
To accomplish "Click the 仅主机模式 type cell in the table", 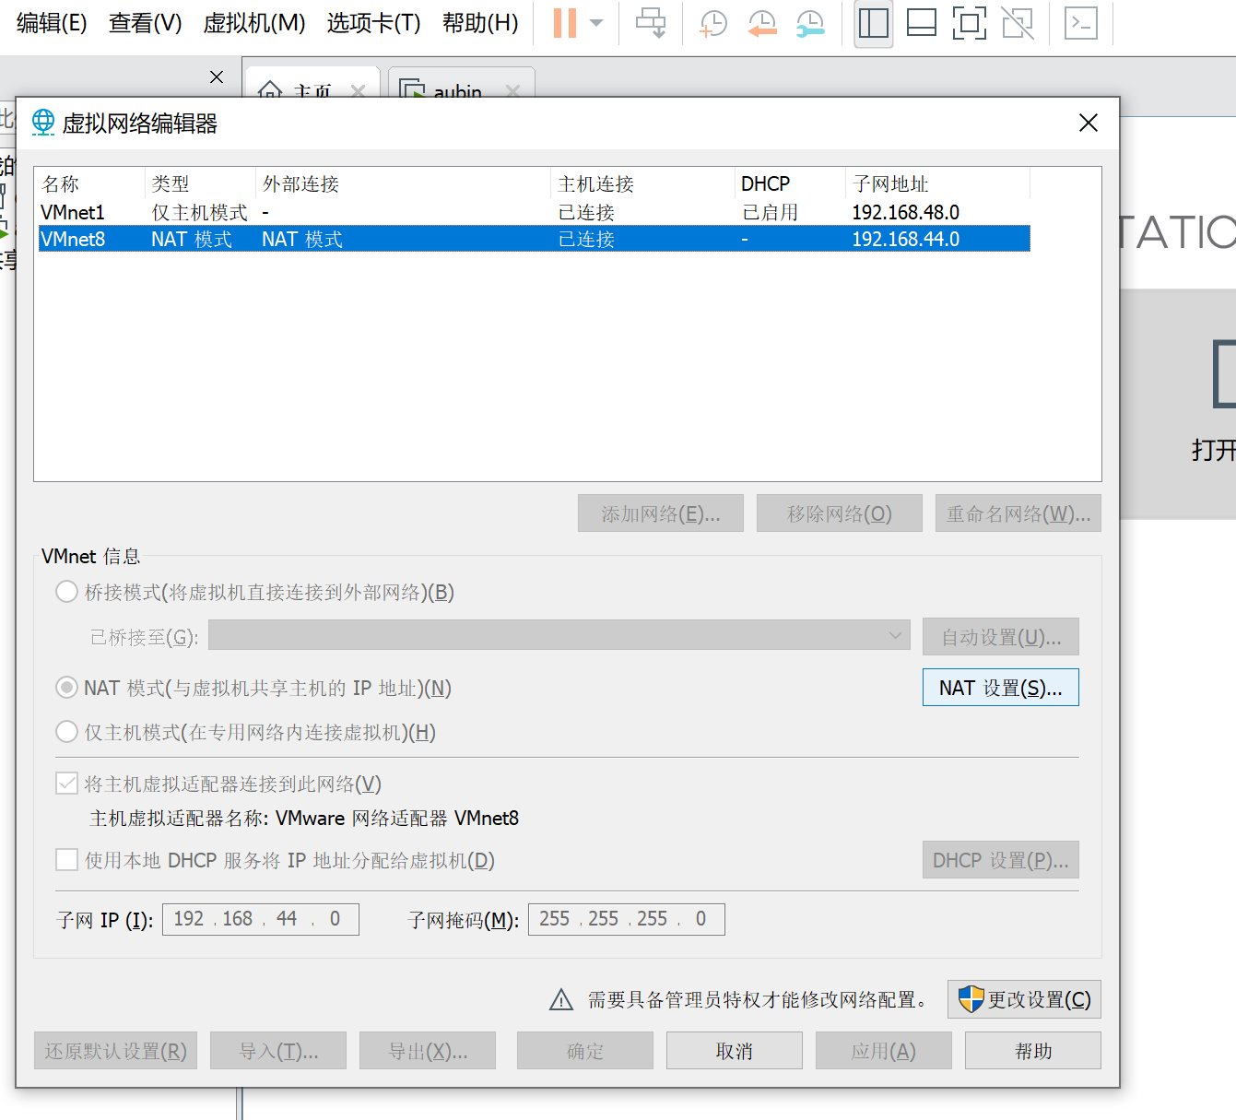I will 199,213.
